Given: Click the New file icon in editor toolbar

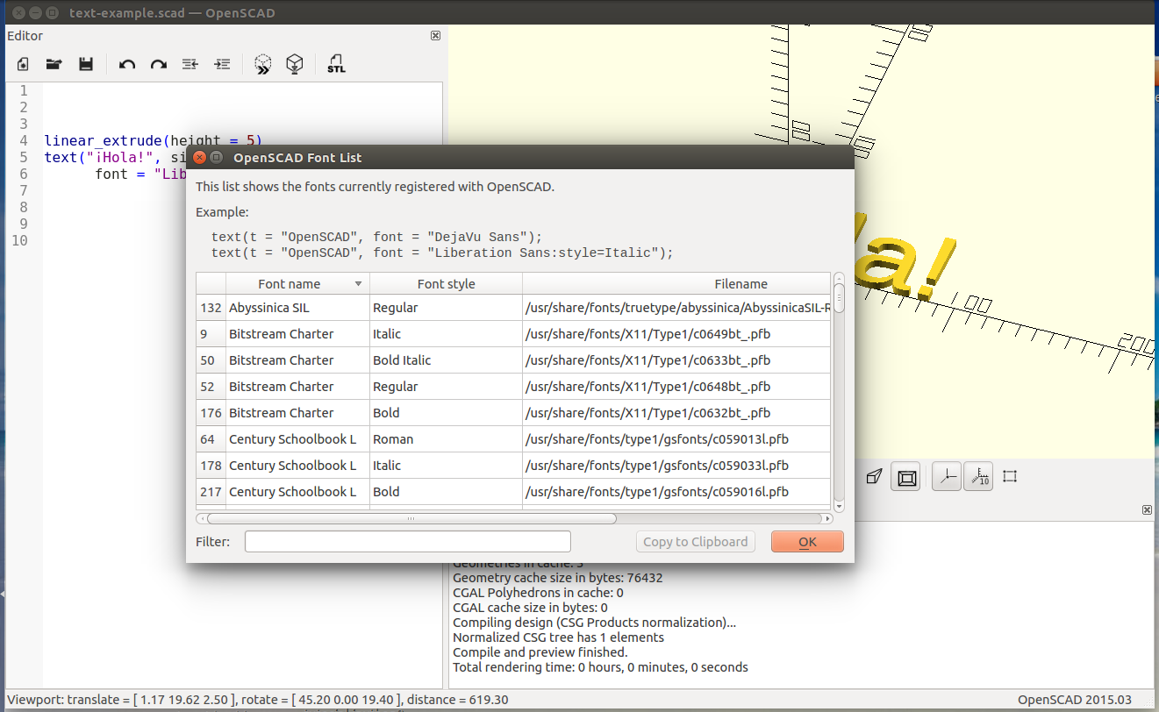Looking at the screenshot, I should (24, 64).
